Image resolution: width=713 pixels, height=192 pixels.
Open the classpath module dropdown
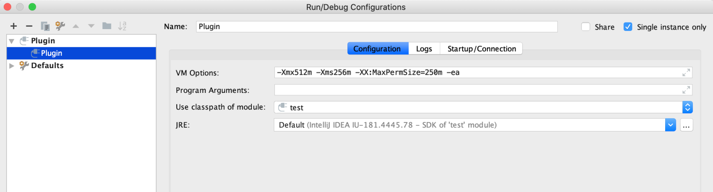pyautogui.click(x=688, y=107)
